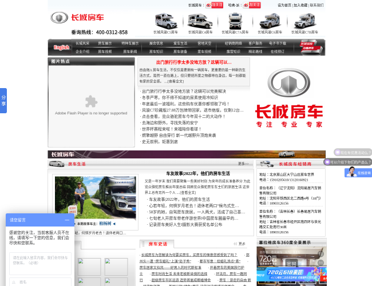Click chat bubble 现在有优惠活动么？

coord(353,153)
